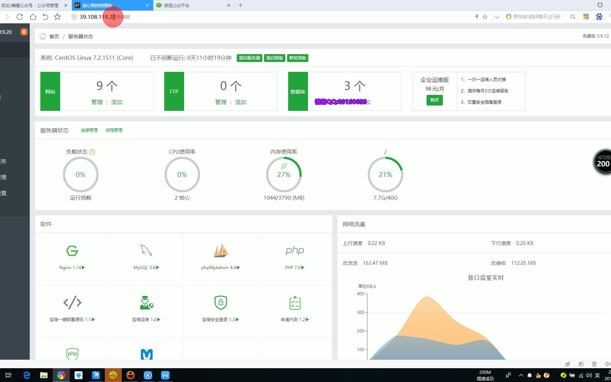Close the 放心购控制面板 tab

point(147,5)
